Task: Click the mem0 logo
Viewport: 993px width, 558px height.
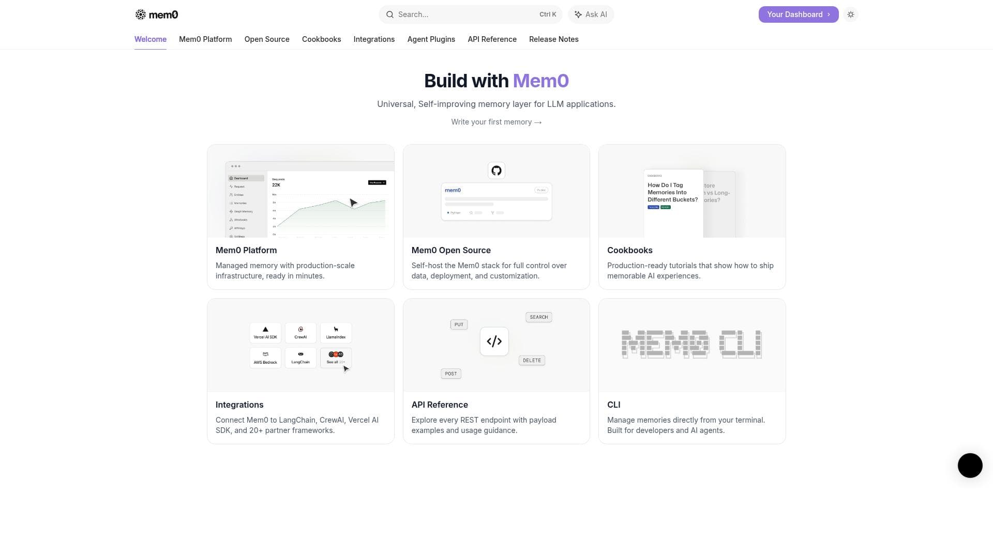Action: tap(156, 14)
